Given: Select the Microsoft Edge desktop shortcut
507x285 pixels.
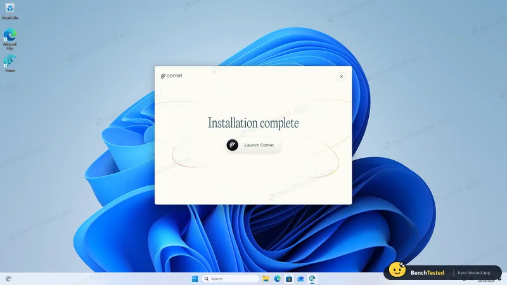Looking at the screenshot, I should [x=10, y=39].
